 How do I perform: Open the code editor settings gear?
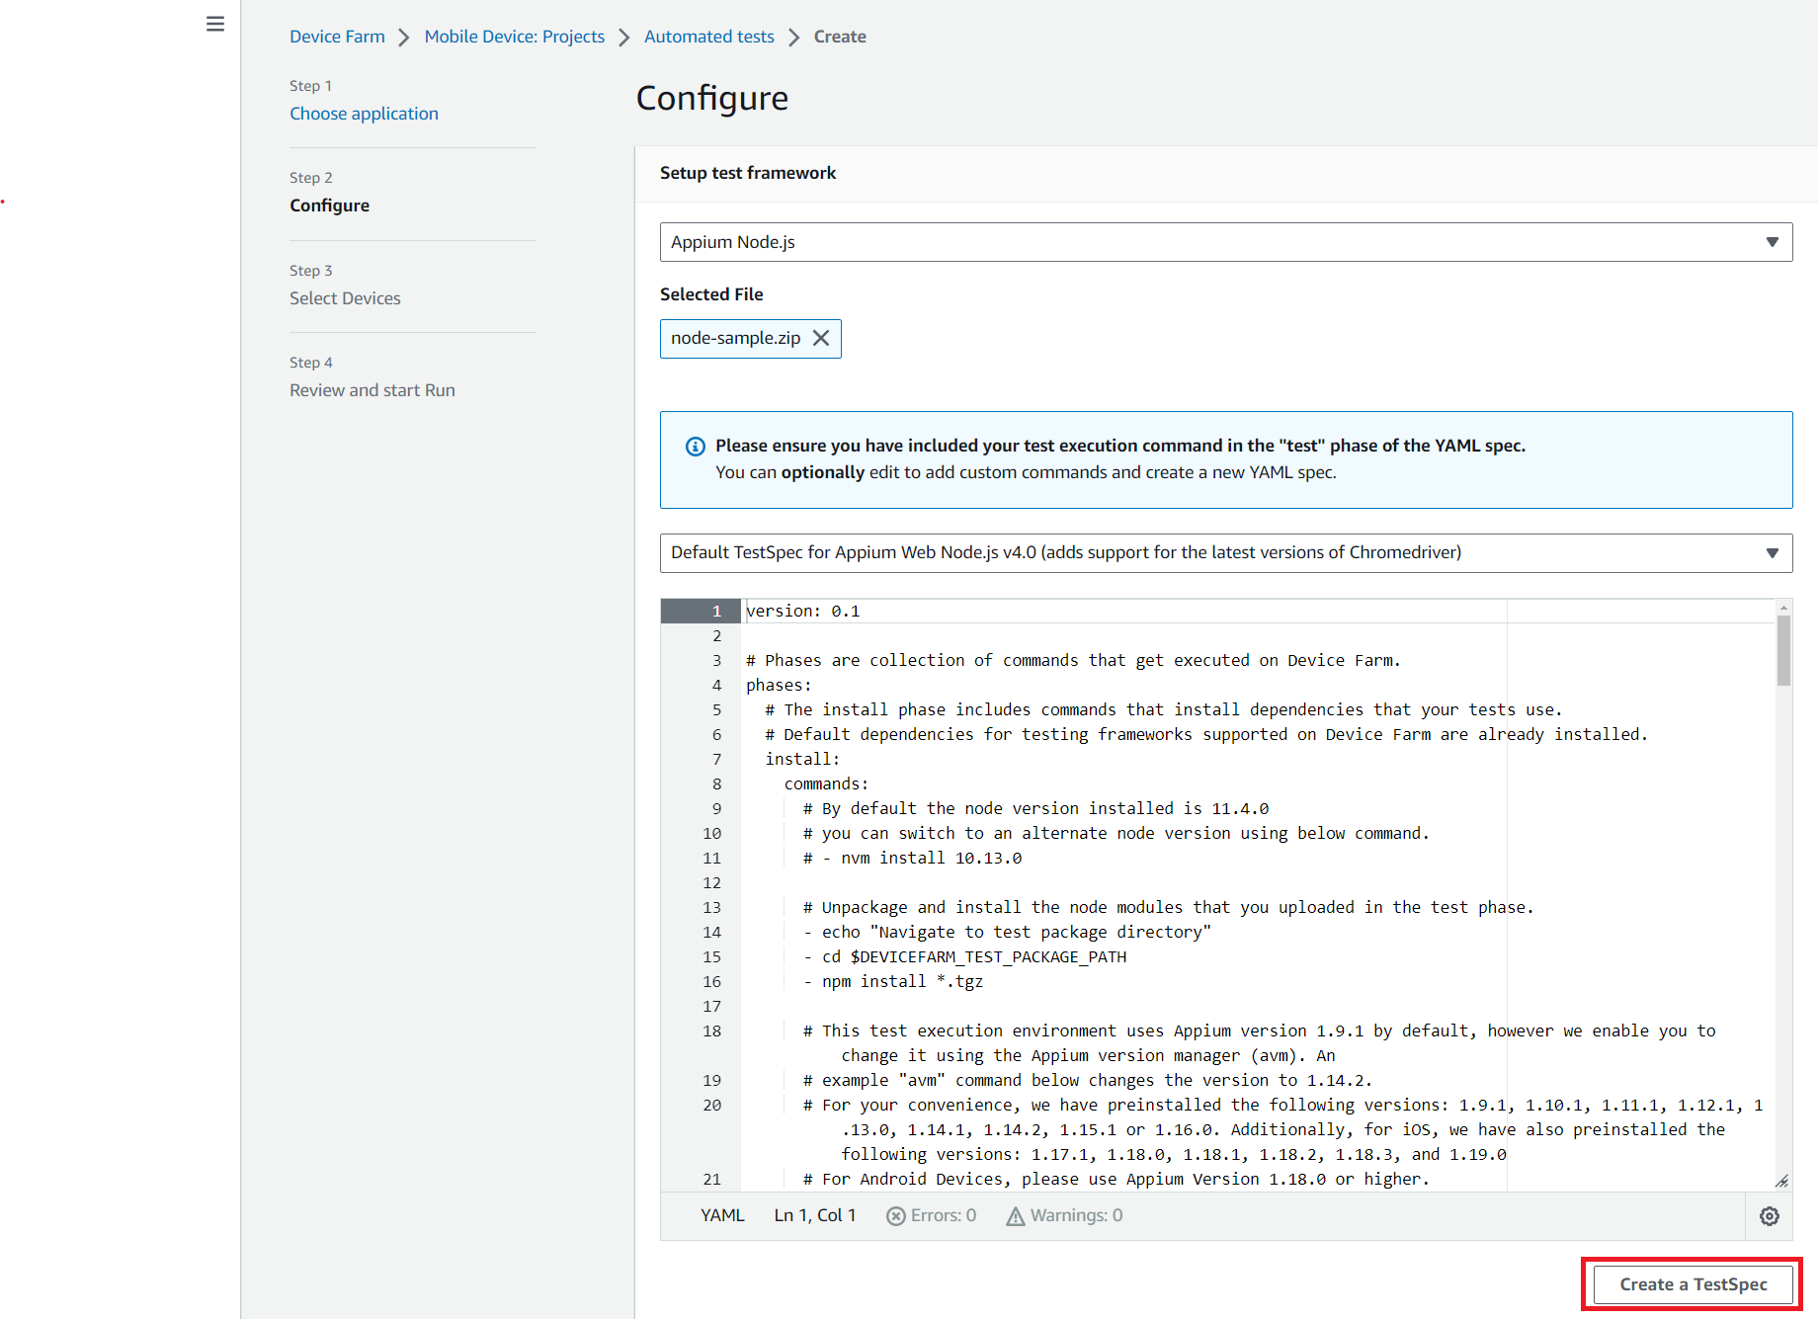(x=1769, y=1216)
